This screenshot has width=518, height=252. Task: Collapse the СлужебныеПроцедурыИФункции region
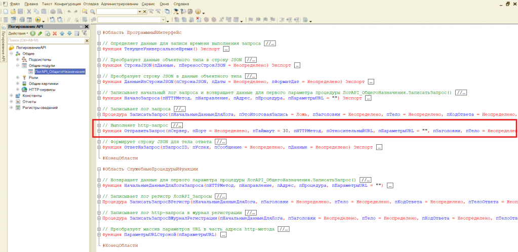coord(99,169)
